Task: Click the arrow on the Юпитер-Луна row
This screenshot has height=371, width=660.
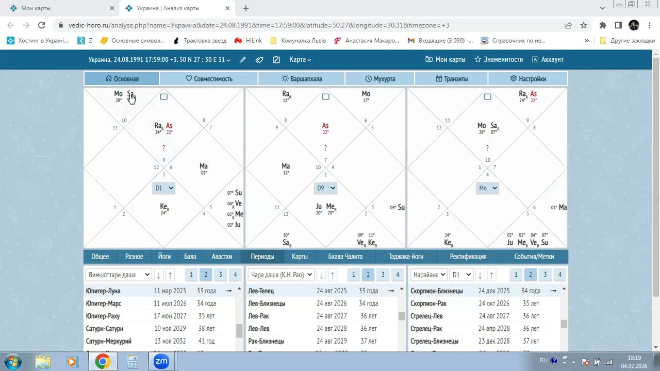Action: tap(229, 291)
